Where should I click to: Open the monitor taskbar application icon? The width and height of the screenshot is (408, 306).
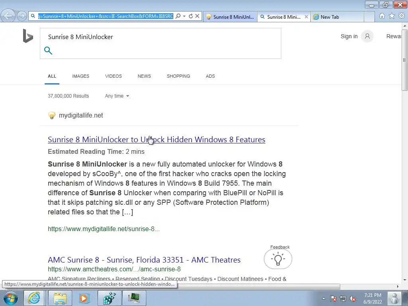(x=134, y=298)
